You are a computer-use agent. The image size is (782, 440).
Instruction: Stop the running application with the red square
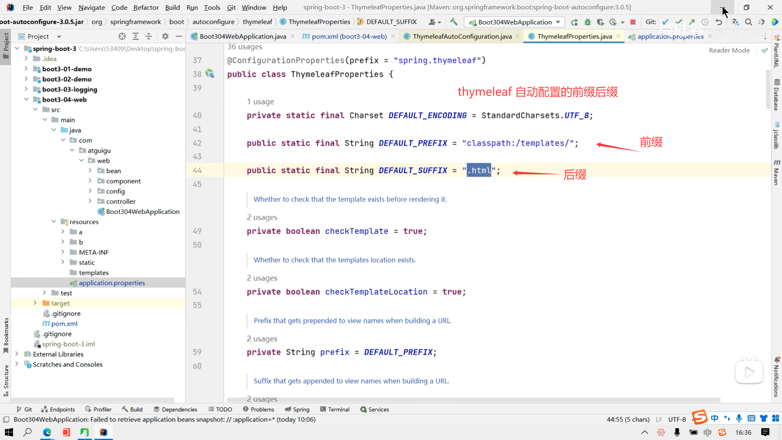pyautogui.click(x=633, y=22)
